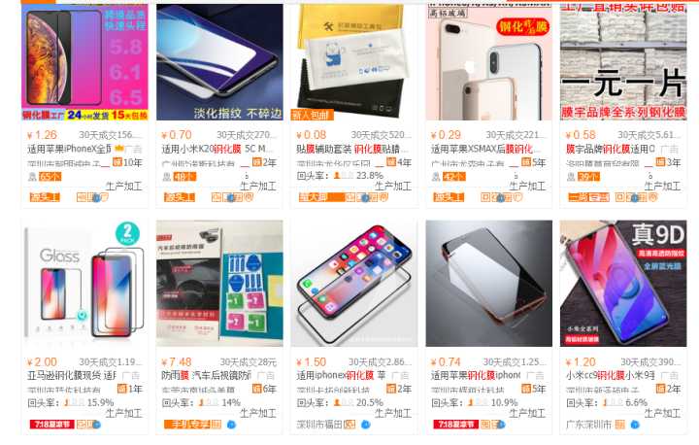Open 贴膜辅助套装 钢化膜 product title
The height and width of the screenshot is (445, 699).
pos(349,149)
